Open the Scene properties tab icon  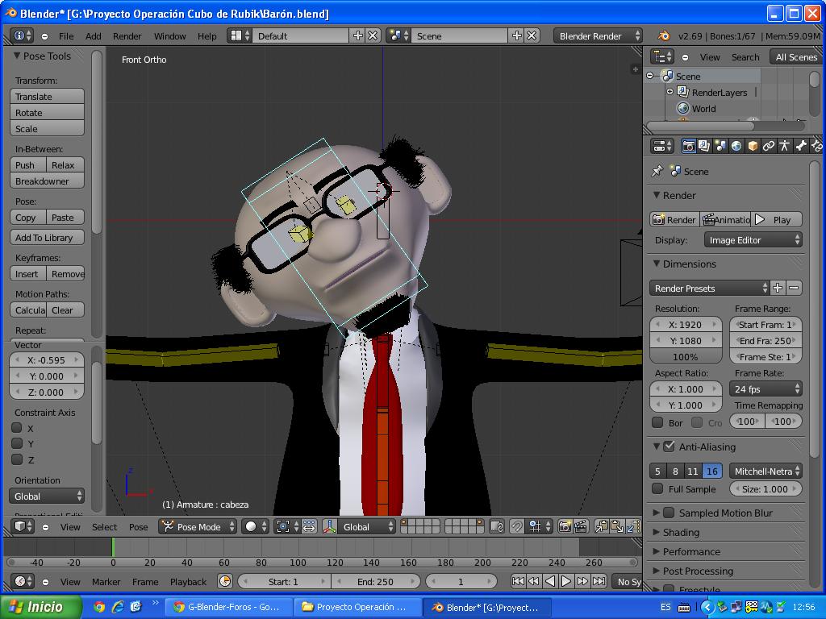(x=720, y=147)
